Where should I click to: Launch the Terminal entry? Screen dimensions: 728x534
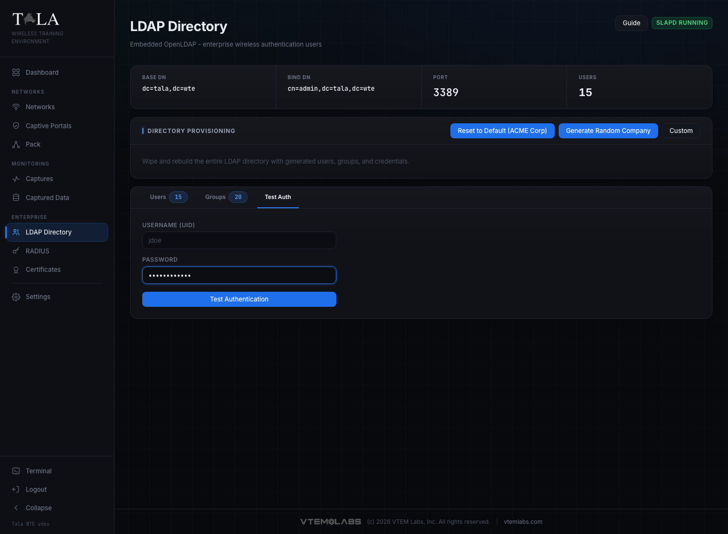click(57, 471)
